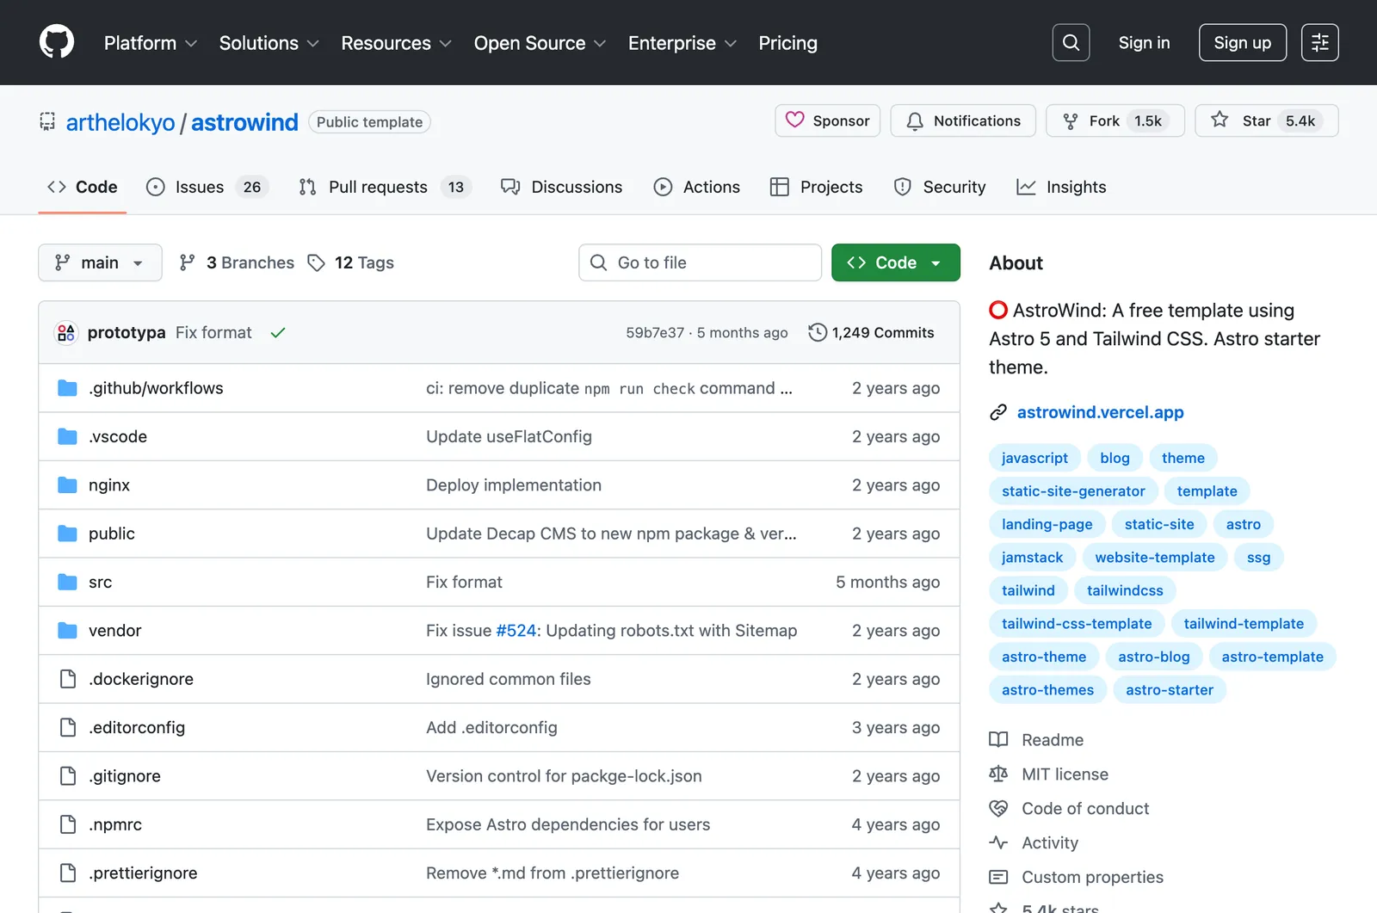Open the astrowind.vercel.app link
This screenshot has width=1377, height=913.
click(1100, 412)
